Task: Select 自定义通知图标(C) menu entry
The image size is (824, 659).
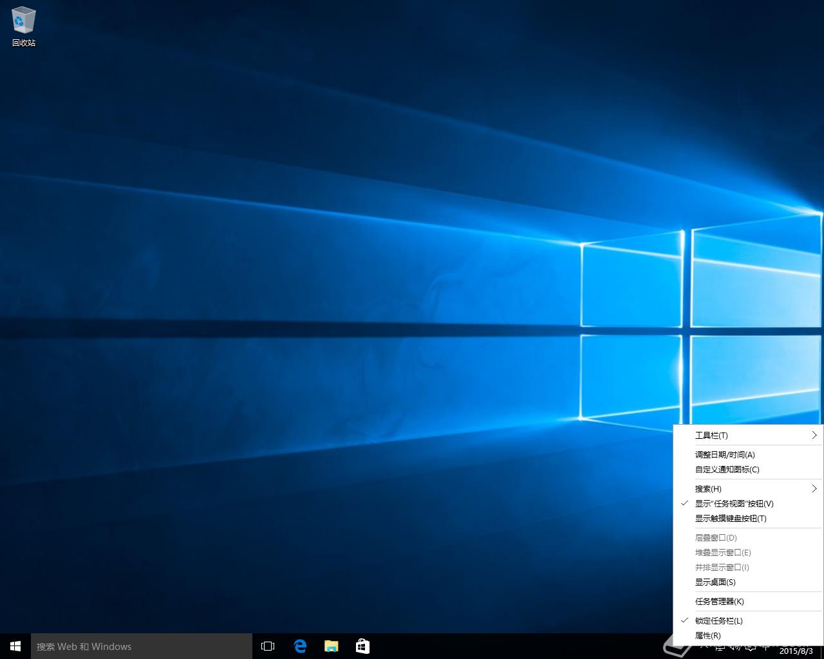Action: pos(748,470)
